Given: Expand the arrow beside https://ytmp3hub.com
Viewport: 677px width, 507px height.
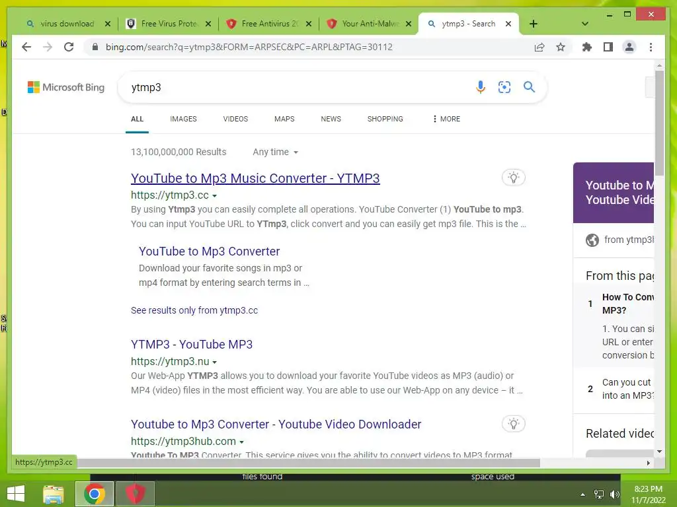Looking at the screenshot, I should point(242,442).
